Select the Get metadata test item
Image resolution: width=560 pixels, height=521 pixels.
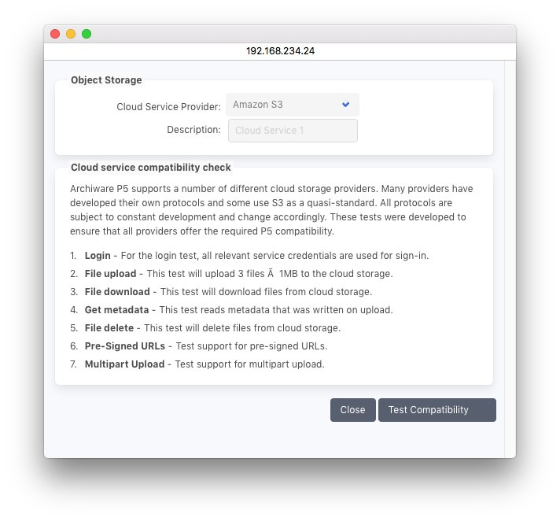coord(116,310)
